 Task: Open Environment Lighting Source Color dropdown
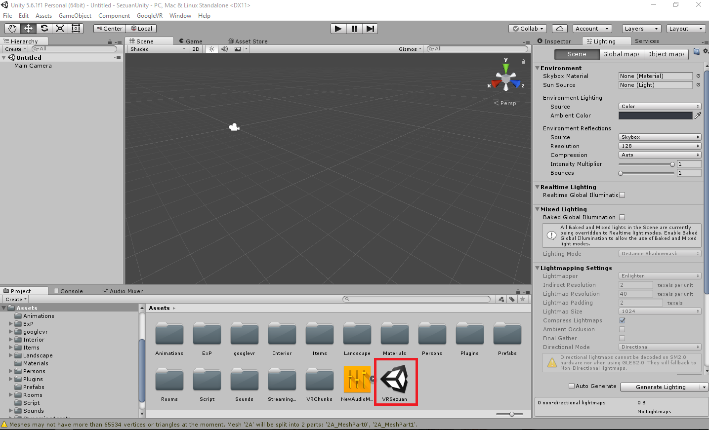coord(660,107)
